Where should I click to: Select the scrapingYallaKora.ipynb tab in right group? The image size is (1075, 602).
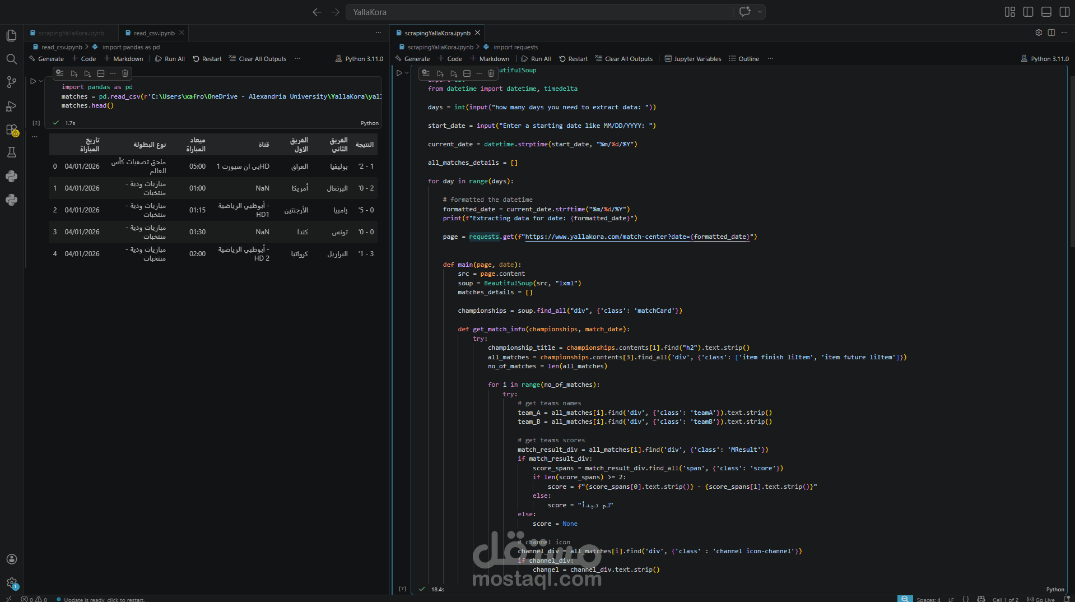(x=437, y=33)
